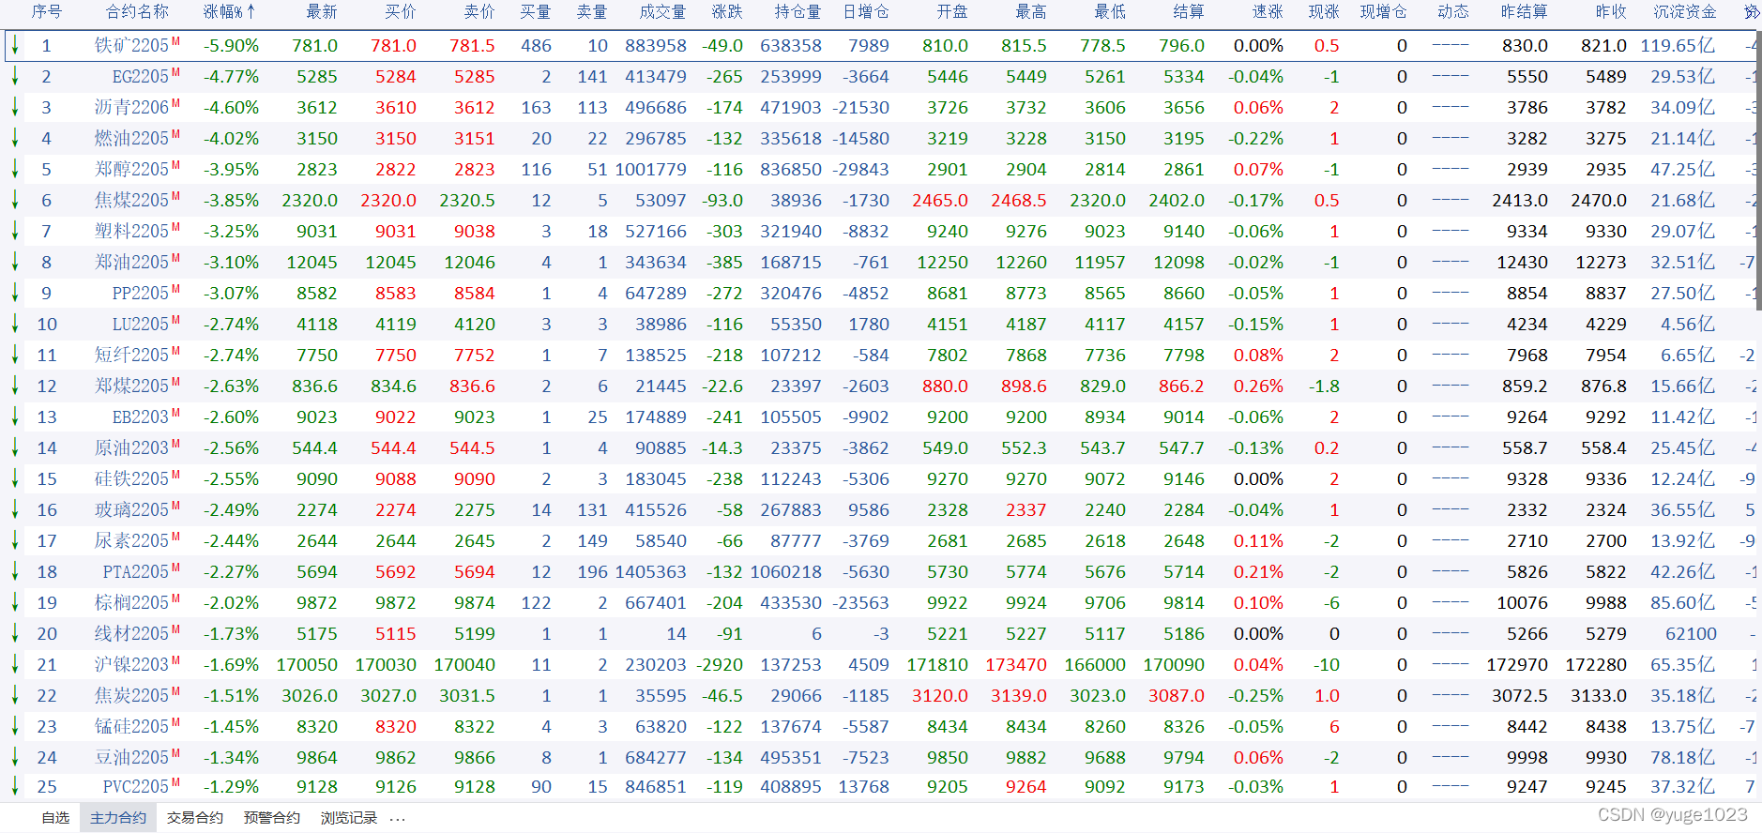Open the 交易合约 tab

tap(195, 818)
